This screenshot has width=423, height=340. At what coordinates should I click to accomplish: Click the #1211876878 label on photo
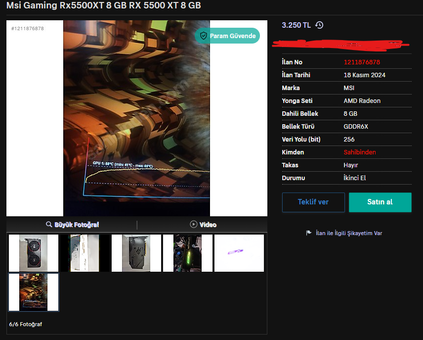(28, 28)
